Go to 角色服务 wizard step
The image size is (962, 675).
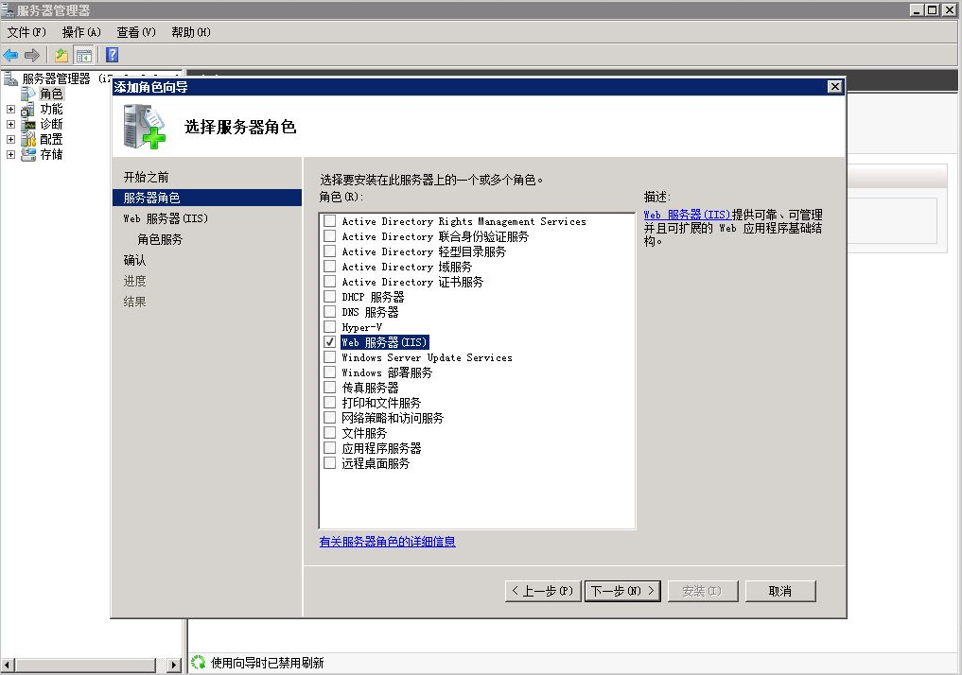160,239
